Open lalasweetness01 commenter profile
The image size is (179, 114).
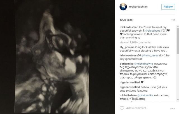(x=130, y=55)
